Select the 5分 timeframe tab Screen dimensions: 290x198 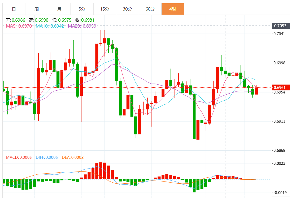(82, 9)
